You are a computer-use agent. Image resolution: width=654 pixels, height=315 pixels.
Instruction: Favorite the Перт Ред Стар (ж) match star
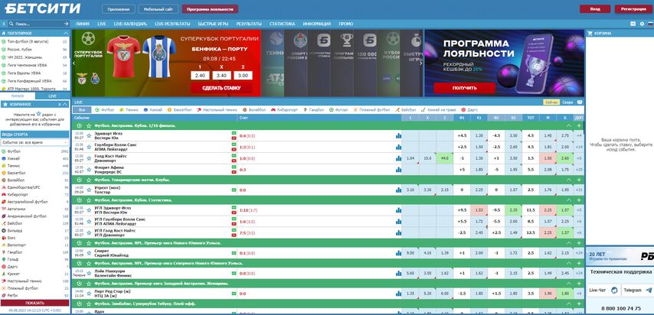[89, 294]
